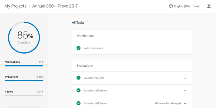Click the globe language icon
The width and height of the screenshot is (216, 108).
point(171,6)
